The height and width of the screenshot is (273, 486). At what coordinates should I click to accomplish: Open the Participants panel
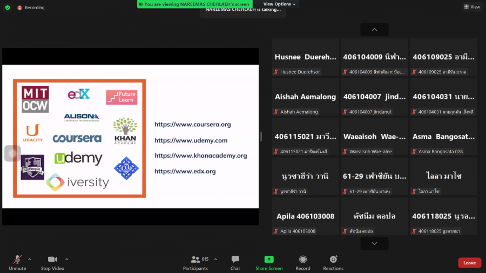pyautogui.click(x=195, y=262)
